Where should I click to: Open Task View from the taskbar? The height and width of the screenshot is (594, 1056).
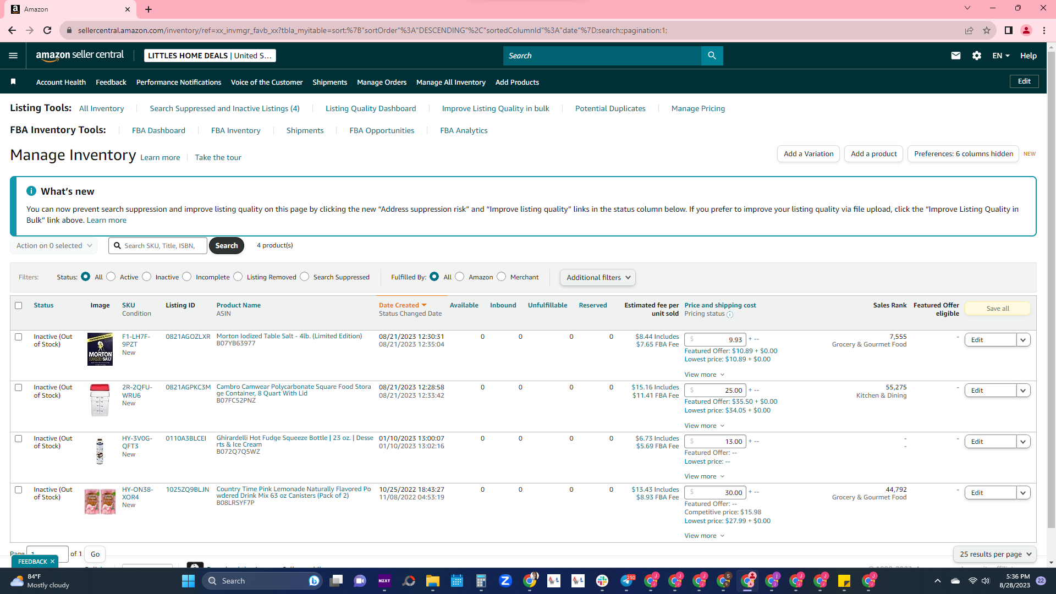coord(336,581)
